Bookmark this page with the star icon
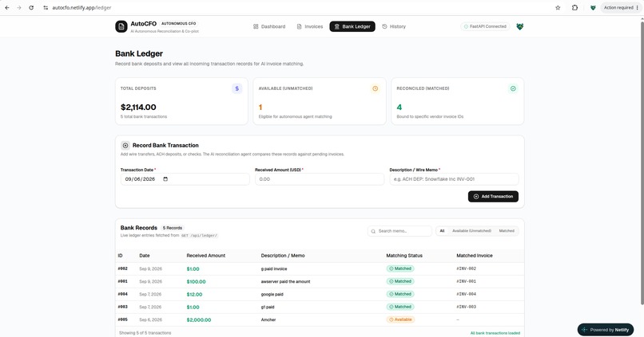 click(x=558, y=8)
